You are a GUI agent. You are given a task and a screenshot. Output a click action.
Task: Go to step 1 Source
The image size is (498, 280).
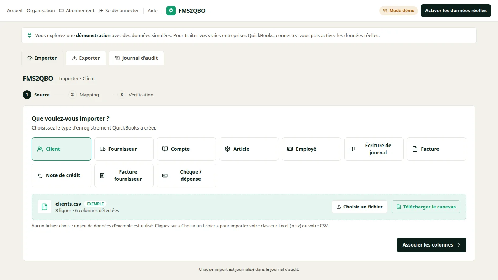(37, 95)
